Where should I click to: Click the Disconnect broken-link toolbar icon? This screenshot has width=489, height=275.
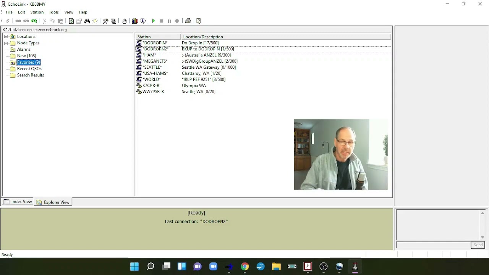26,21
